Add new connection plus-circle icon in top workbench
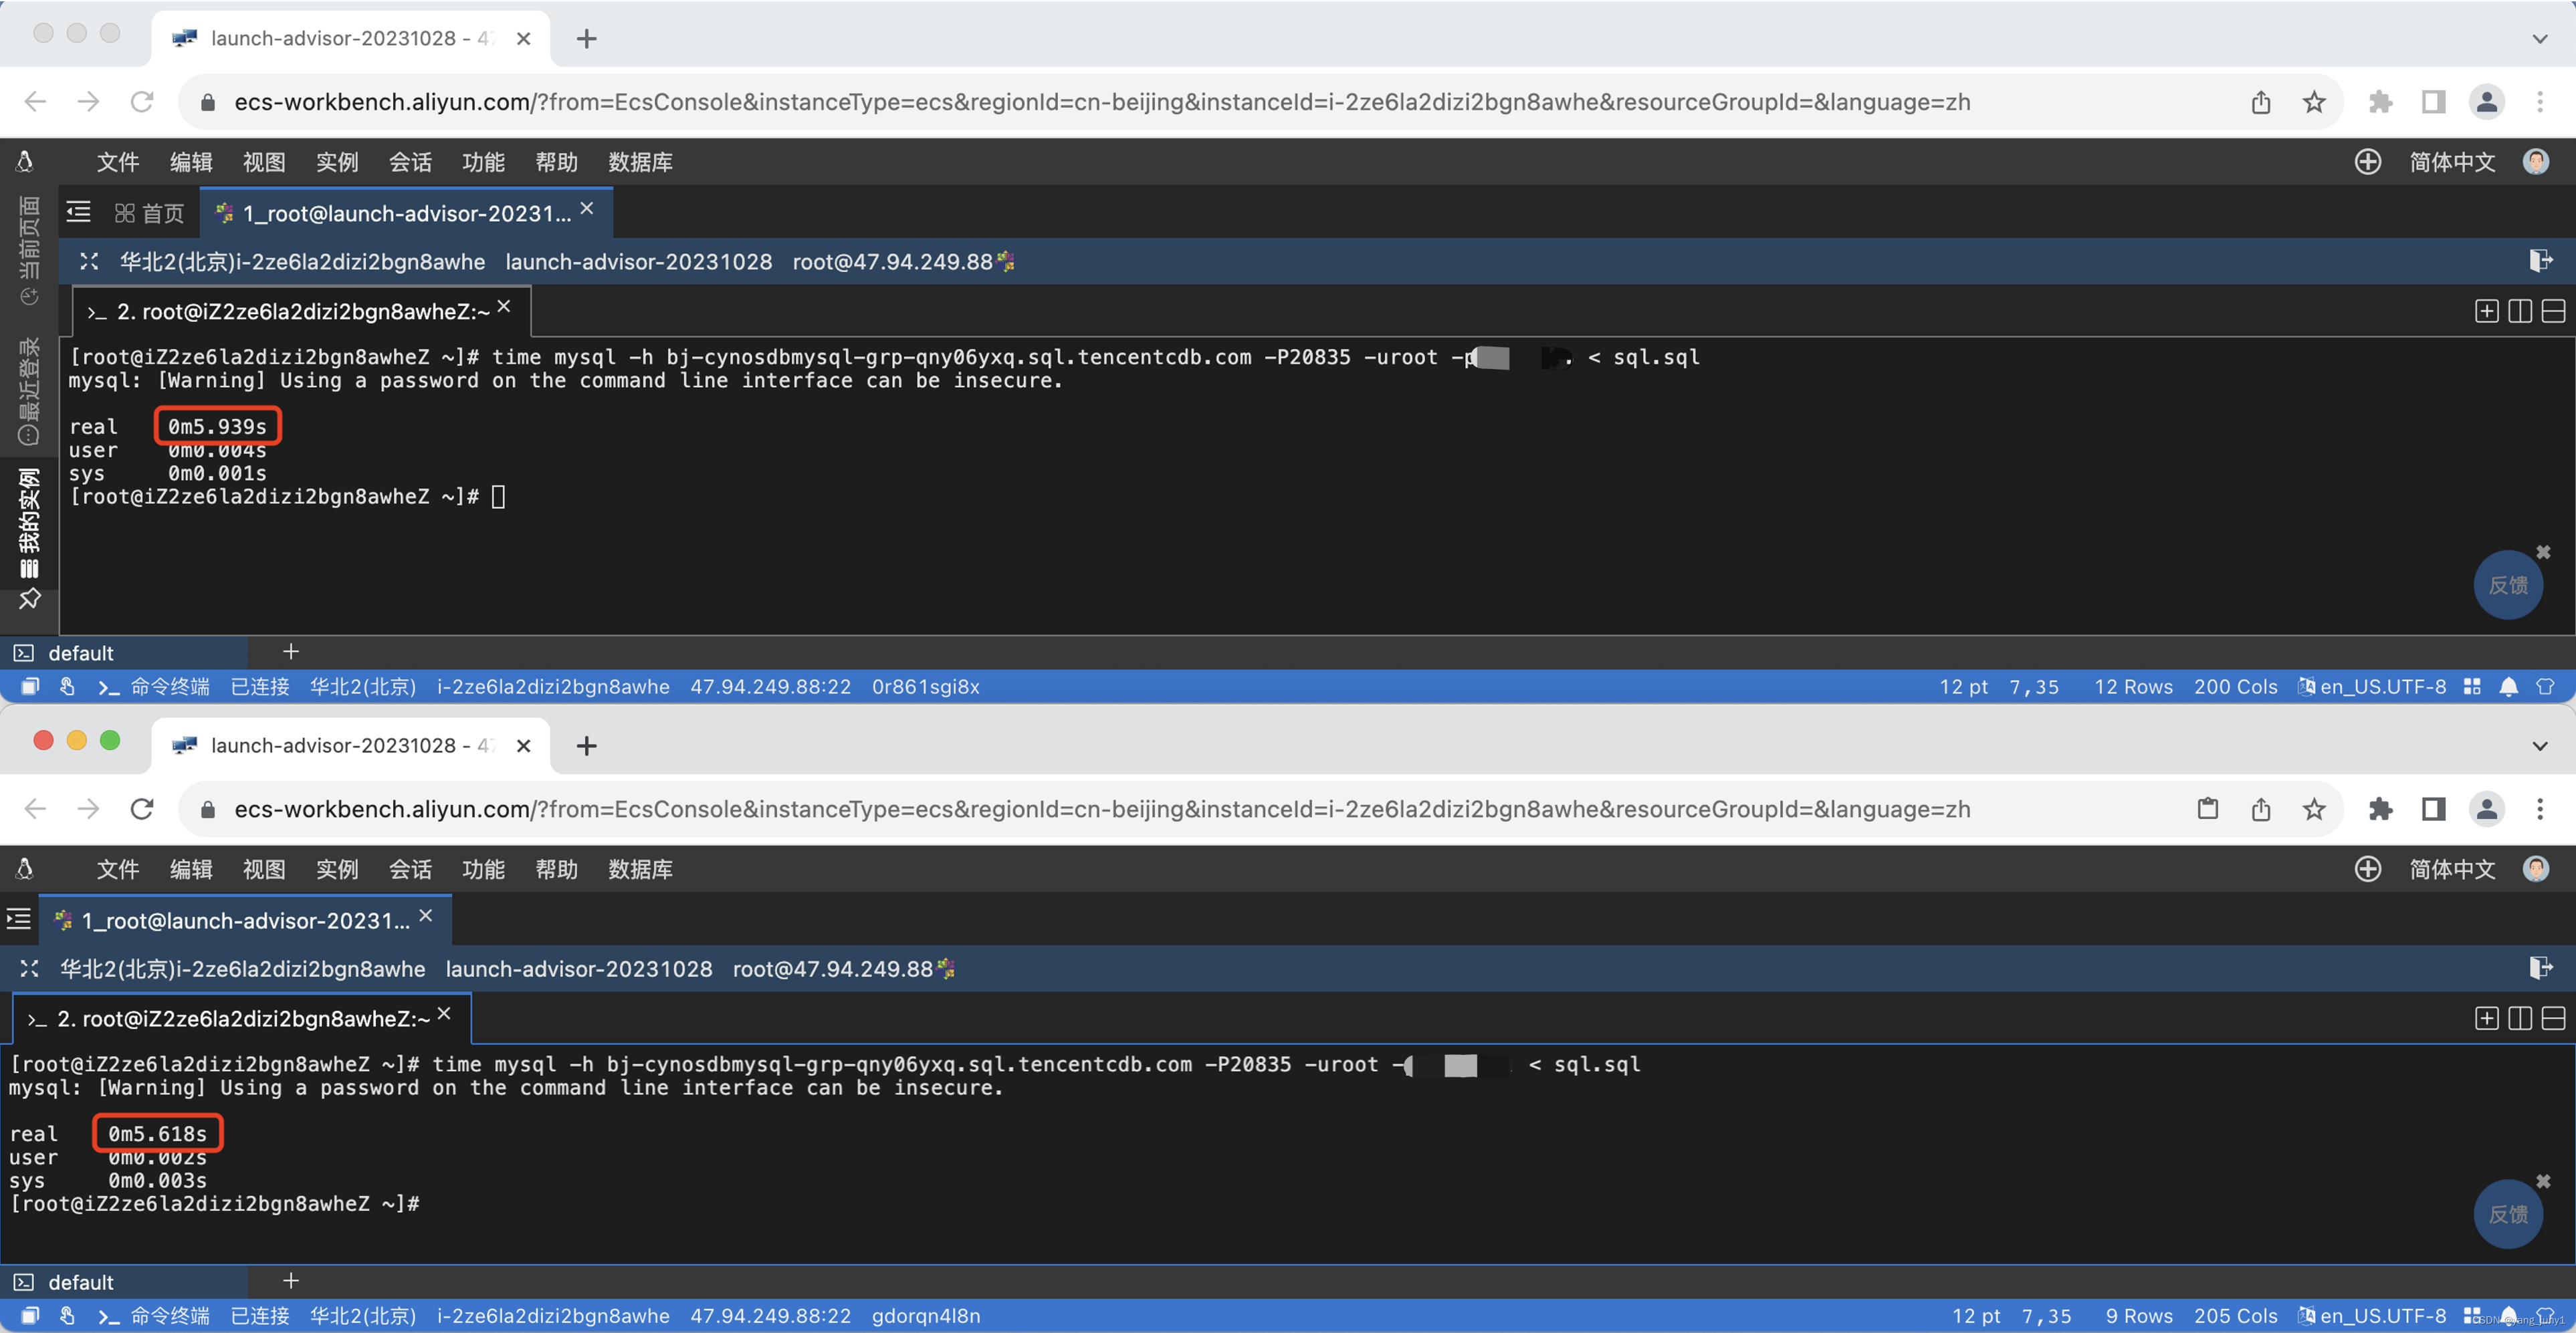Screen dimensions: 2576x1333 pos(2368,162)
